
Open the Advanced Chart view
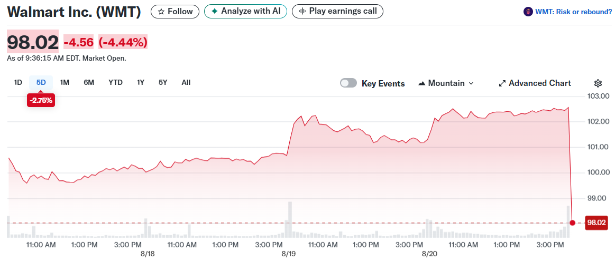pos(535,83)
